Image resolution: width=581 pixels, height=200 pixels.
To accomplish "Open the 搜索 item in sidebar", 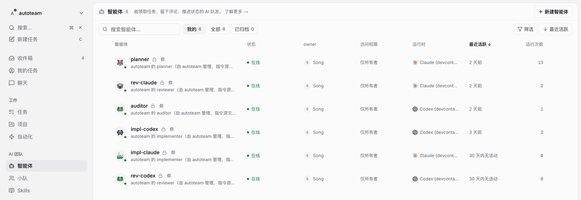I will point(46,28).
